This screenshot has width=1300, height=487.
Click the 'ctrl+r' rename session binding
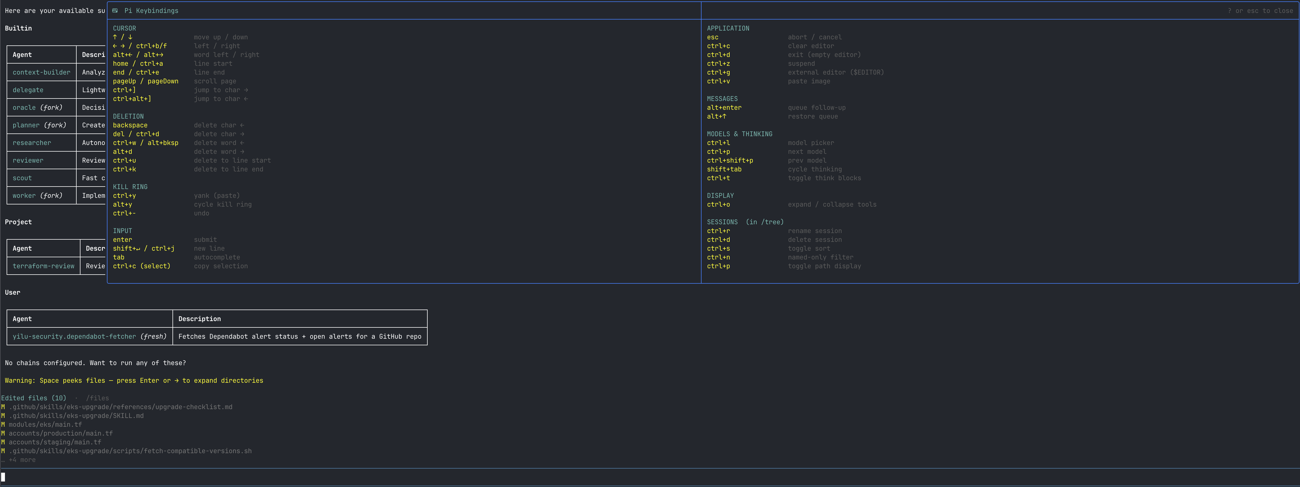(x=719, y=231)
